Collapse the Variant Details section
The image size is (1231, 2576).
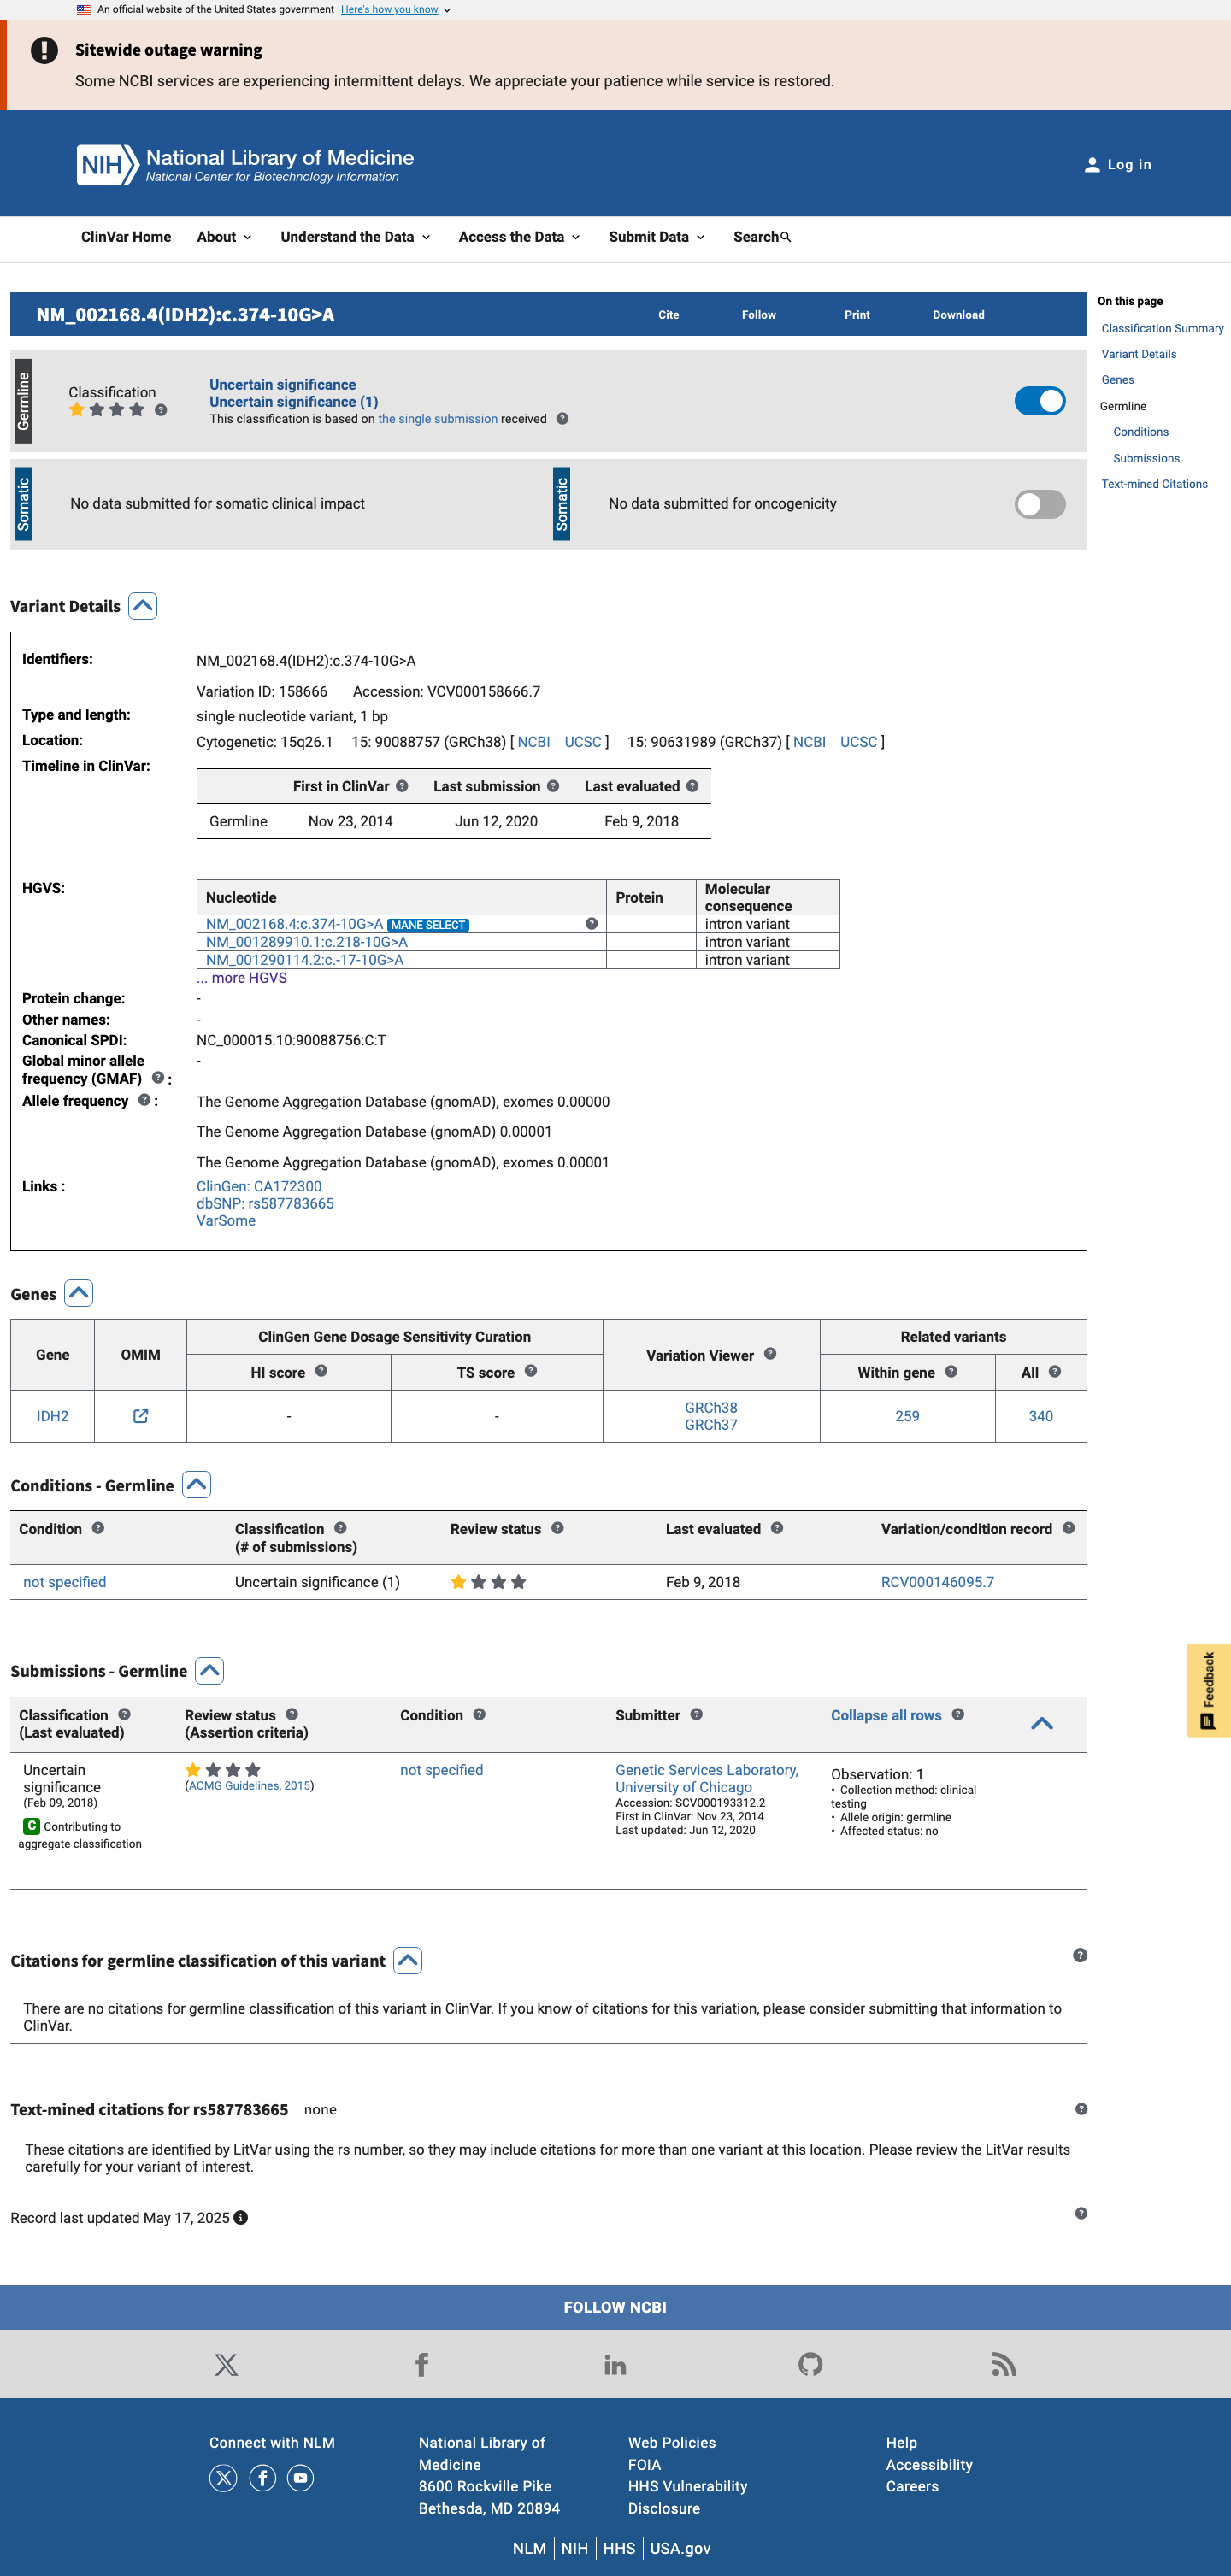[143, 606]
